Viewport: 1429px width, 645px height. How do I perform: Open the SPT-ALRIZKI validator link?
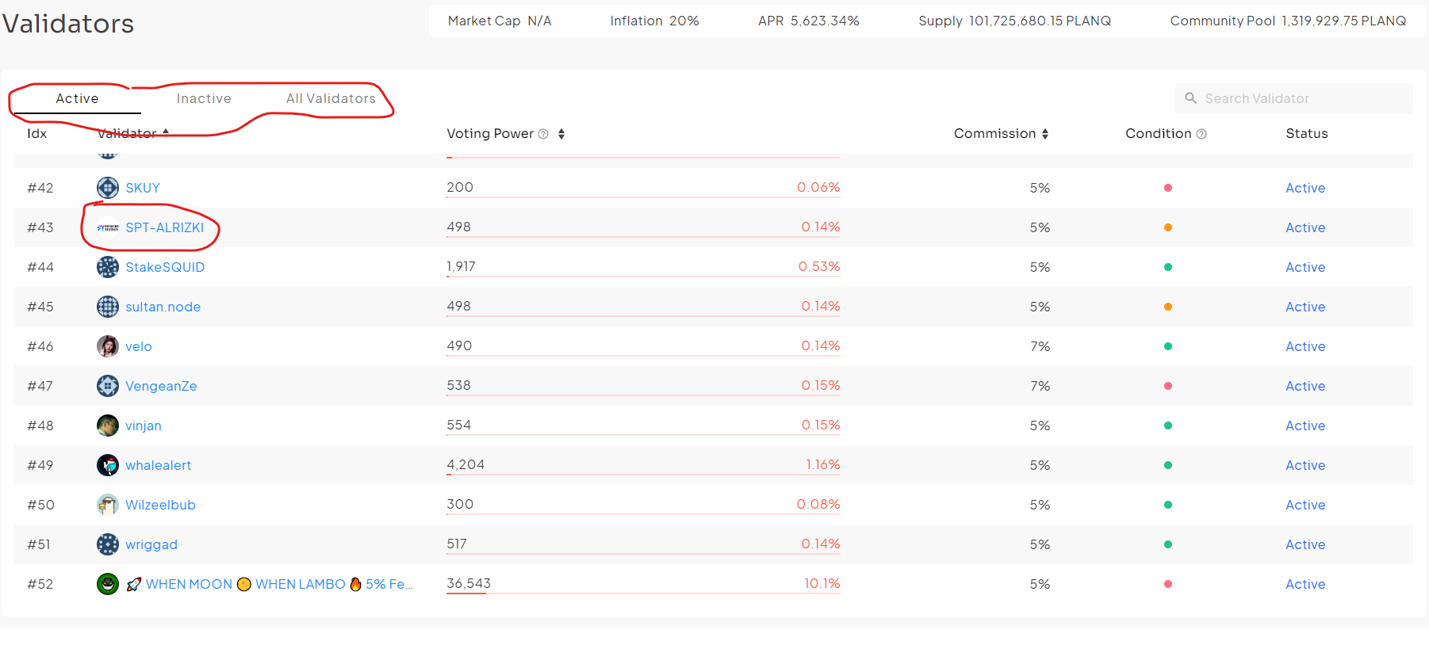[x=164, y=227]
